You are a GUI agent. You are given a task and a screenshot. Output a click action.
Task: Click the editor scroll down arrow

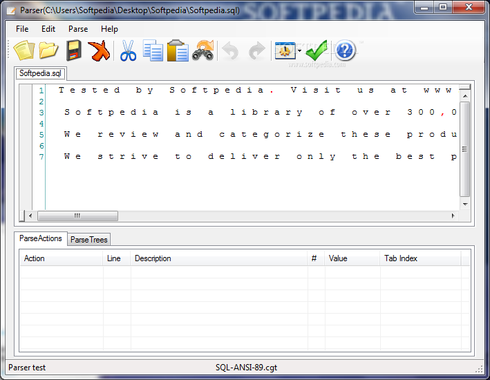pyautogui.click(x=465, y=205)
